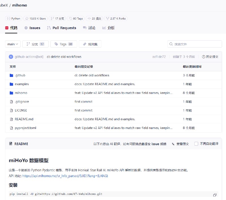Screen dimensions: 226x200
Task: Click the 搜索文件 search field
Action: tap(194, 44)
